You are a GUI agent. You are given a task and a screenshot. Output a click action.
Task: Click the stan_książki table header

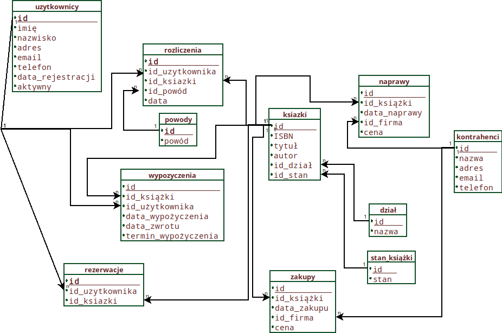391,258
